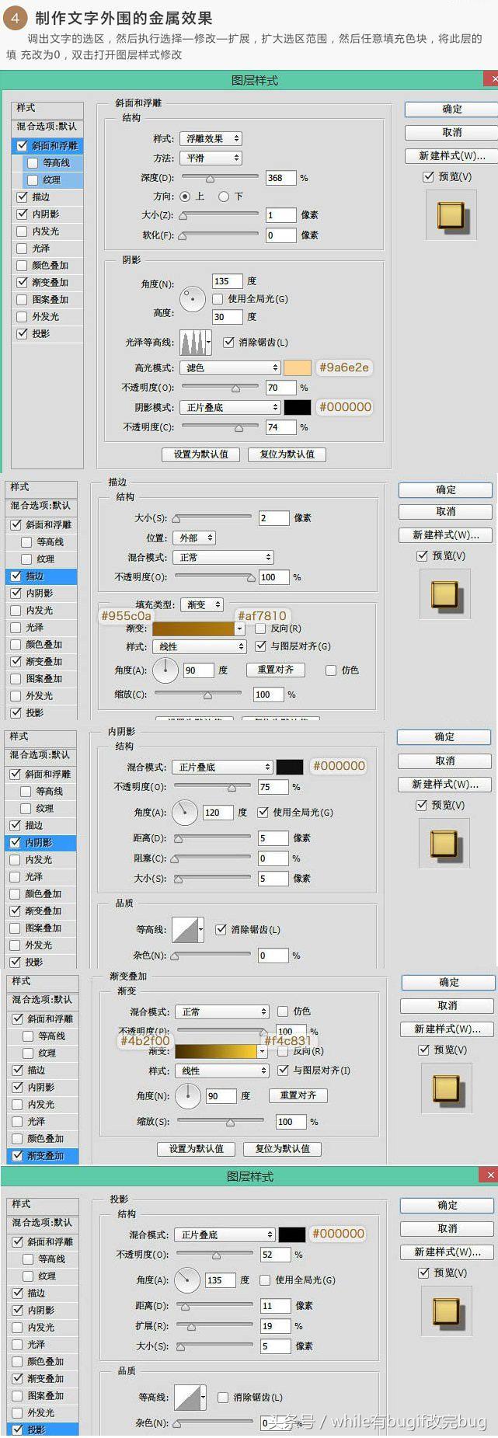
Task: Open 混合模式 dropdown in 投影 panel
Action: tap(225, 1234)
